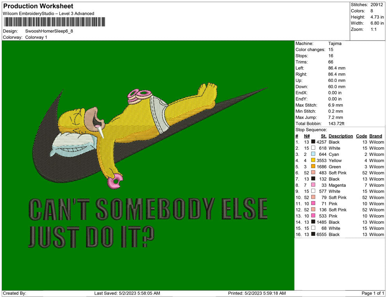Click stitch count 3553 in the Yellow row
The height and width of the screenshot is (297, 387).
coord(322,161)
